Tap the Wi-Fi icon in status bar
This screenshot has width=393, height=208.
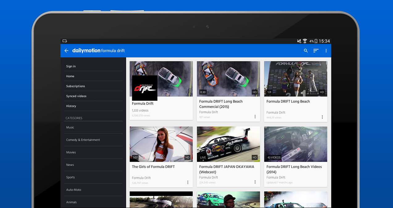pos(305,41)
